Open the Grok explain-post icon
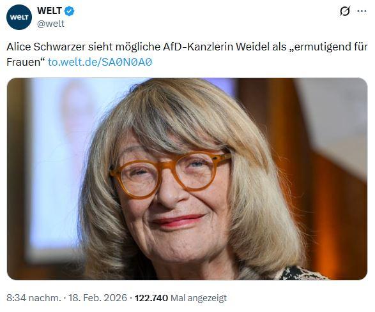Image resolution: width=375 pixels, height=312 pixels. click(345, 11)
